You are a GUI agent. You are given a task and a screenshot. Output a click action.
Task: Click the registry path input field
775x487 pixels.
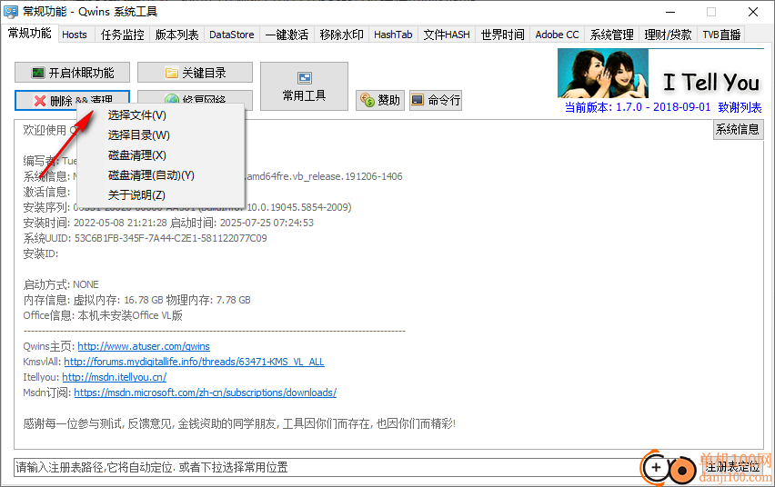tap(327, 467)
